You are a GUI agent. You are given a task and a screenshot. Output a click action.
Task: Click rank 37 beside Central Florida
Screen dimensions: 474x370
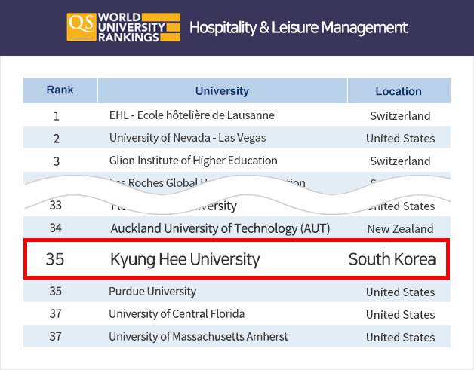point(56,314)
